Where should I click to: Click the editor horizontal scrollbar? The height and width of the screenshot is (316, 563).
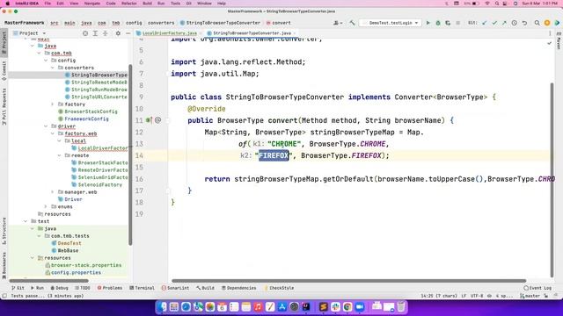click(x=348, y=281)
